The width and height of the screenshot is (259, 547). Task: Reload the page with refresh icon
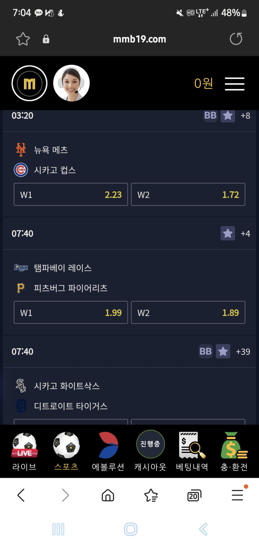click(x=236, y=39)
